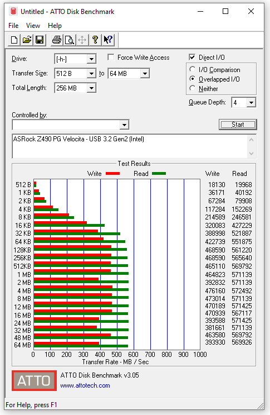Image resolution: width=270 pixels, height=415 pixels.
Task: Toggle the Direct I/O checkbox
Action: point(192,57)
